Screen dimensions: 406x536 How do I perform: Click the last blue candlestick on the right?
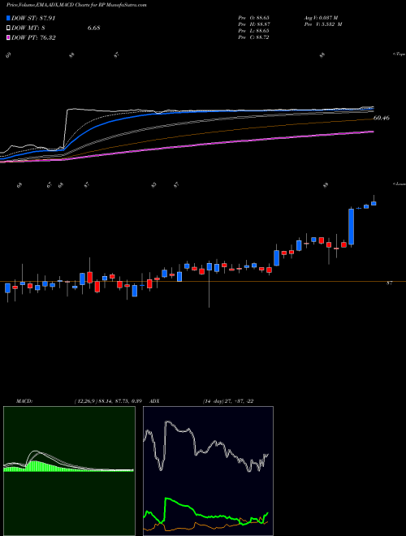click(374, 203)
